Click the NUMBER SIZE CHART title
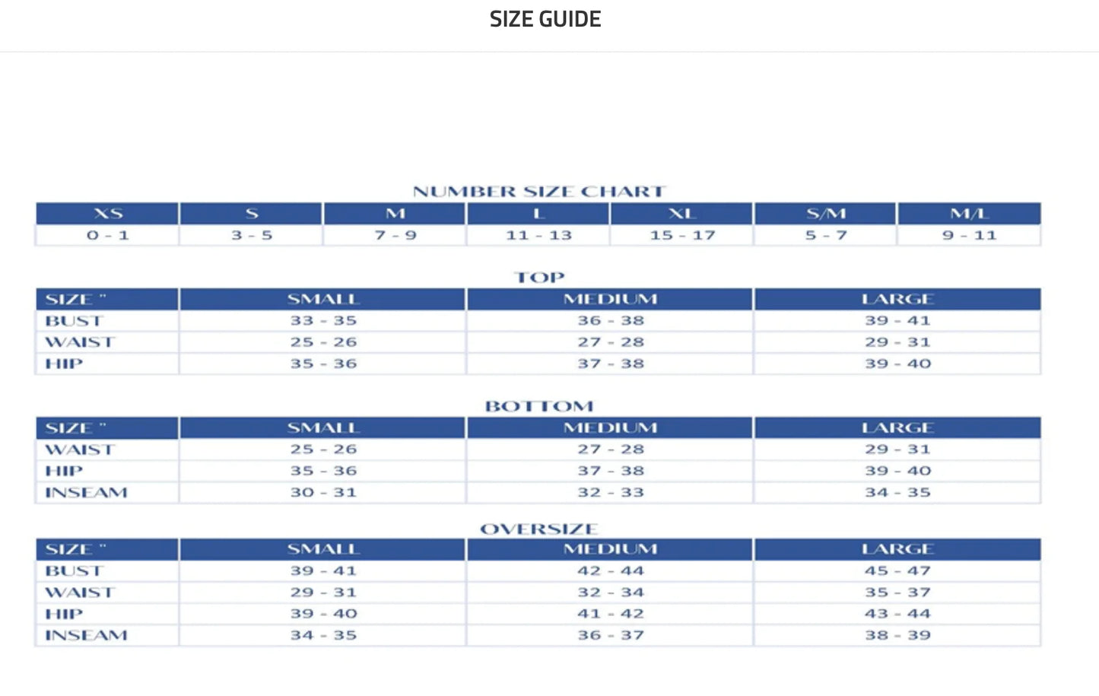Screen dimensions: 1099x696 [538, 192]
